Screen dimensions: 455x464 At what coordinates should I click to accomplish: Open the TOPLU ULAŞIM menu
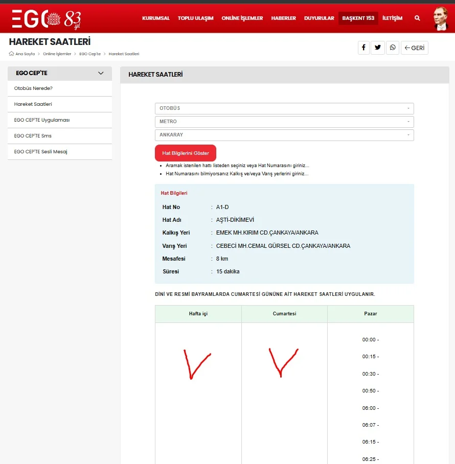click(195, 18)
